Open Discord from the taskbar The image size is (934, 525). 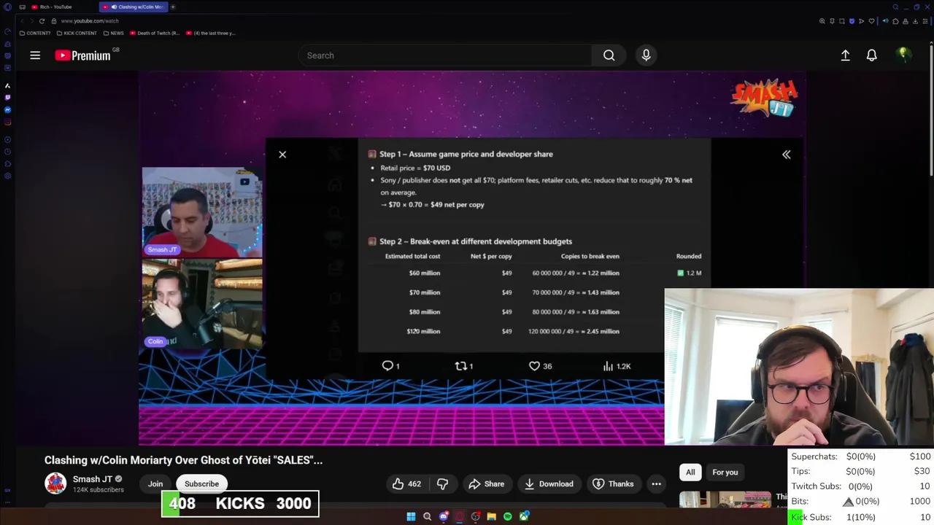coord(444,516)
